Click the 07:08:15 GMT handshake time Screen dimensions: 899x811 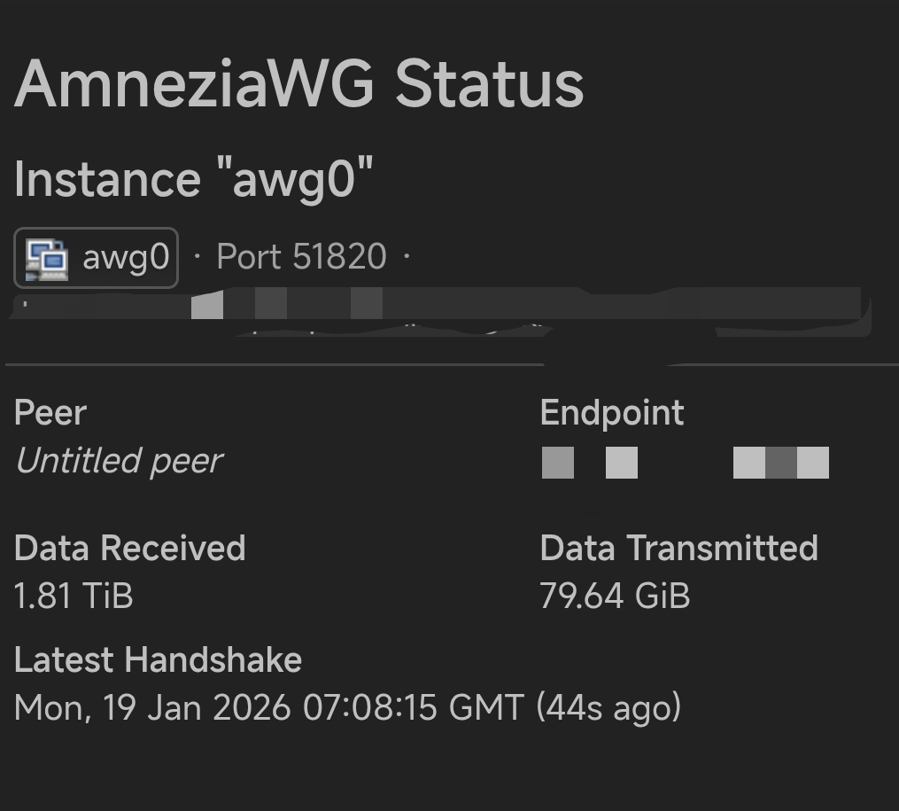tap(413, 708)
